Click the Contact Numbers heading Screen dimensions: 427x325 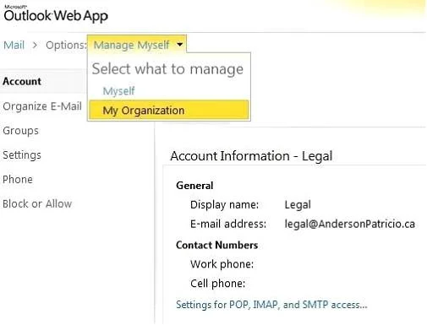tap(216, 245)
